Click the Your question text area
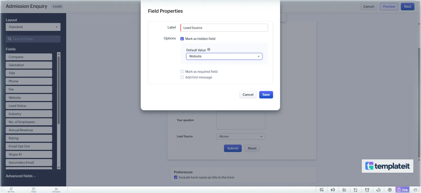This screenshot has width=421, height=193. (x=240, y=120)
